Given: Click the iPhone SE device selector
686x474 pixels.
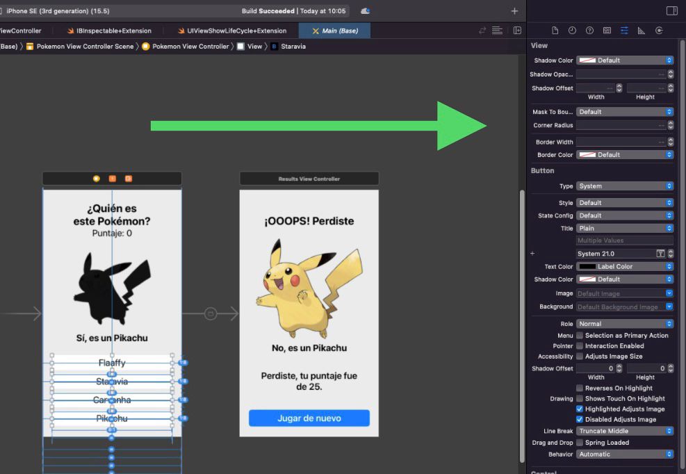Looking at the screenshot, I should 57,11.
